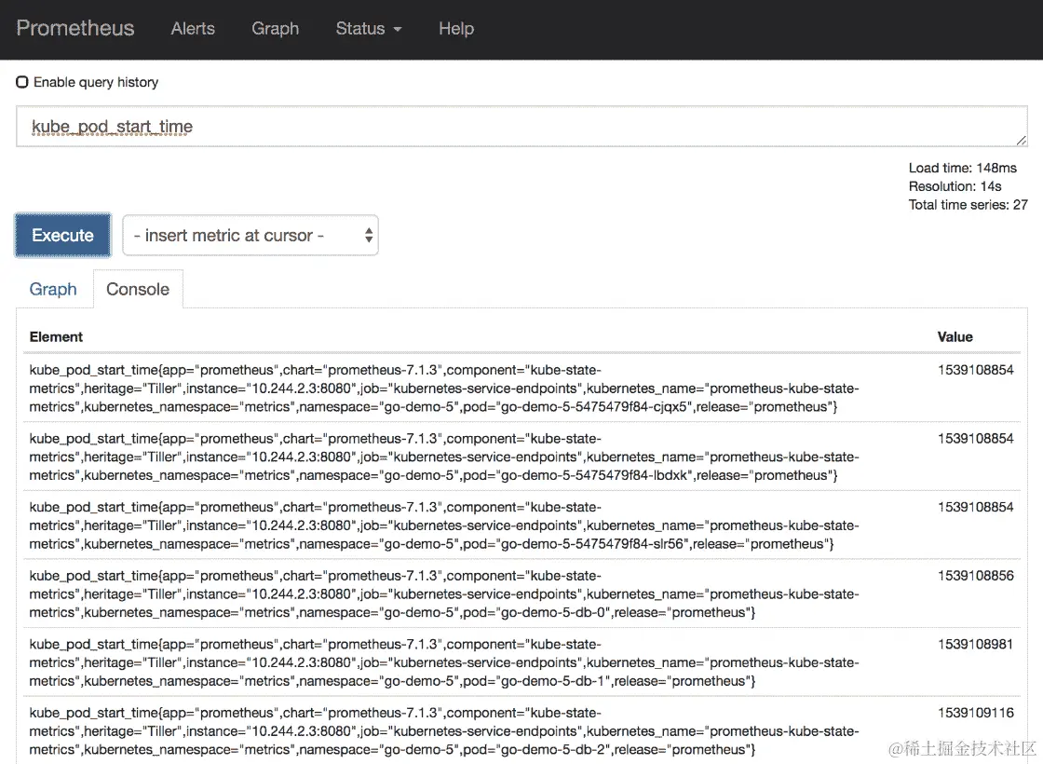
Task: Select the row for pod go-demo-5-db-1
Action: tap(521, 662)
